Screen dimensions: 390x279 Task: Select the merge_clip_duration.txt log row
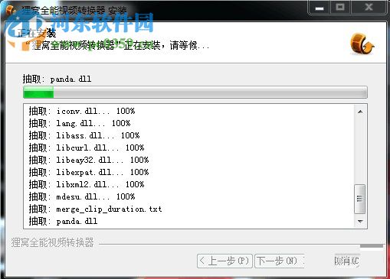95,209
